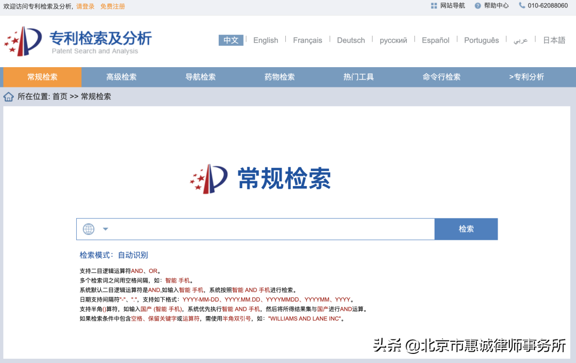
Task: Open the 热门工具 menu
Action: pos(358,77)
